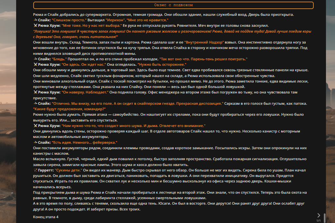Screen dimensions: 335x223
Task: Click the quote 'Какие будут предложения, командир?'
Action: tap(69, 109)
